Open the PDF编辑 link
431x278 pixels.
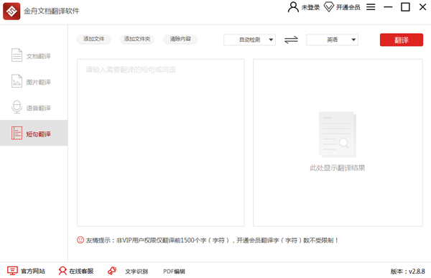point(174,272)
